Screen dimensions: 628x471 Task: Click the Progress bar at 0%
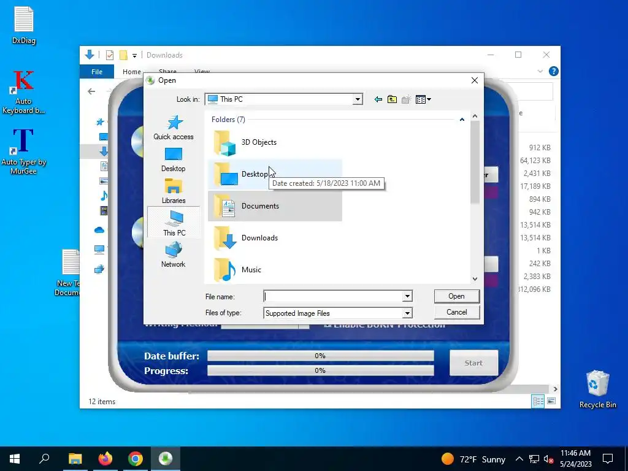[x=320, y=370]
